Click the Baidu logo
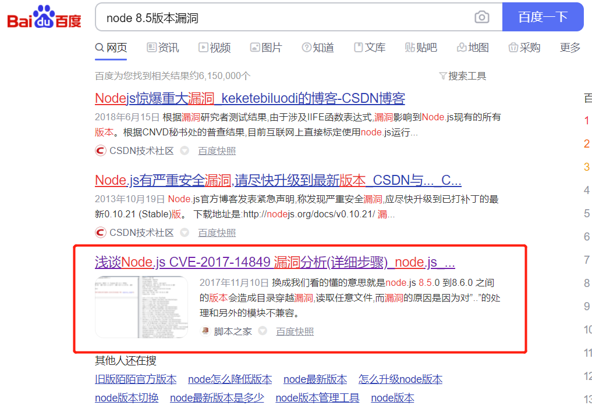 coord(44,17)
